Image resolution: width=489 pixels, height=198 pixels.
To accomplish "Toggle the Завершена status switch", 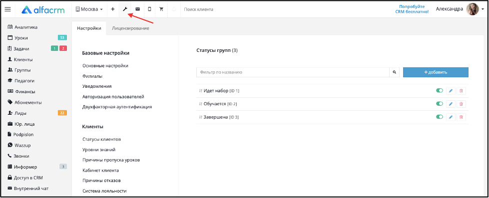I will point(440,117).
